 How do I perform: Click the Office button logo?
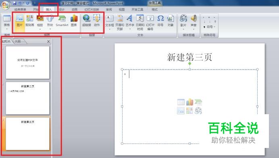point(5,5)
